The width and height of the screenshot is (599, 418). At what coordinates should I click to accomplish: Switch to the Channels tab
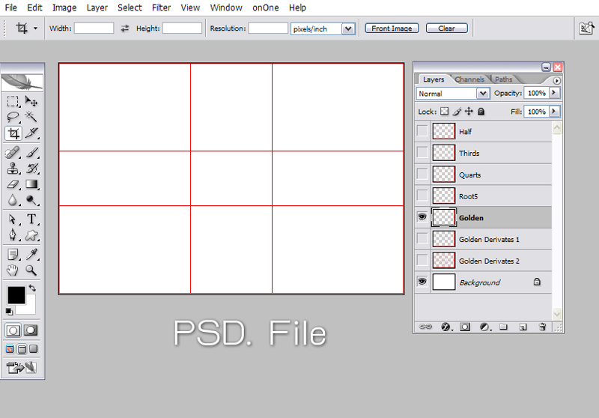click(x=469, y=79)
